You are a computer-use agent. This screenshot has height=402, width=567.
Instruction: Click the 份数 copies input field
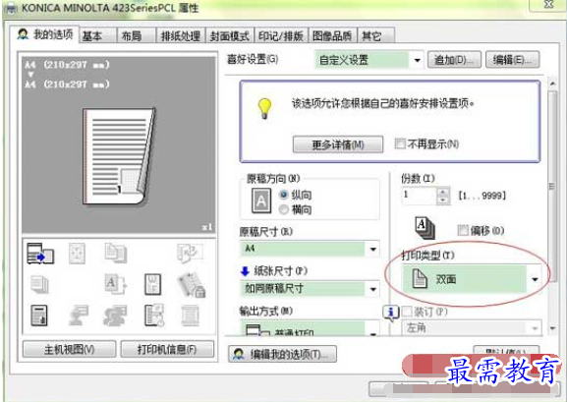click(x=419, y=196)
